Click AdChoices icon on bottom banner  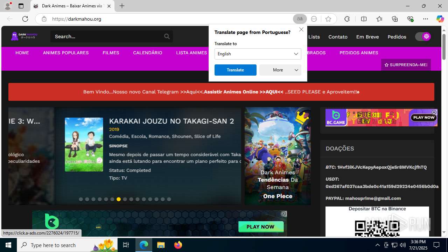283,214
